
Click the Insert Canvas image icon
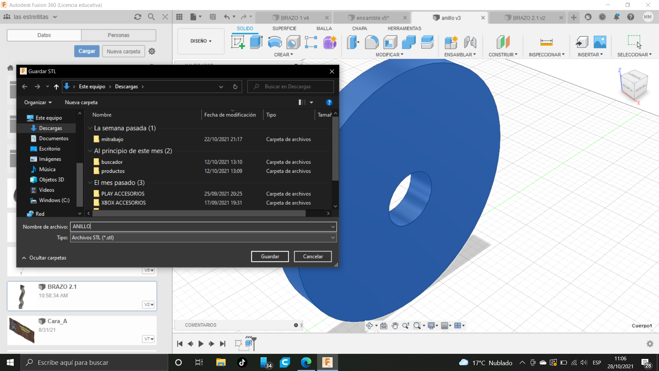point(600,42)
